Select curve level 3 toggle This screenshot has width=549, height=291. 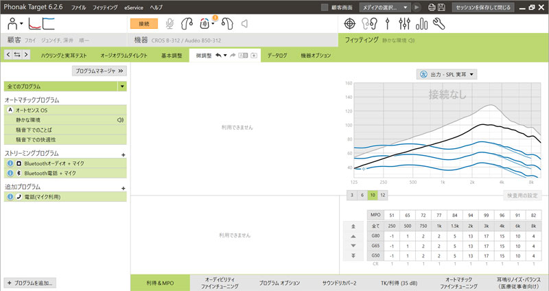[x=352, y=195]
